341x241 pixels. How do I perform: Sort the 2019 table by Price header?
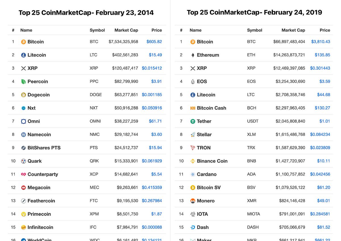click(x=325, y=30)
